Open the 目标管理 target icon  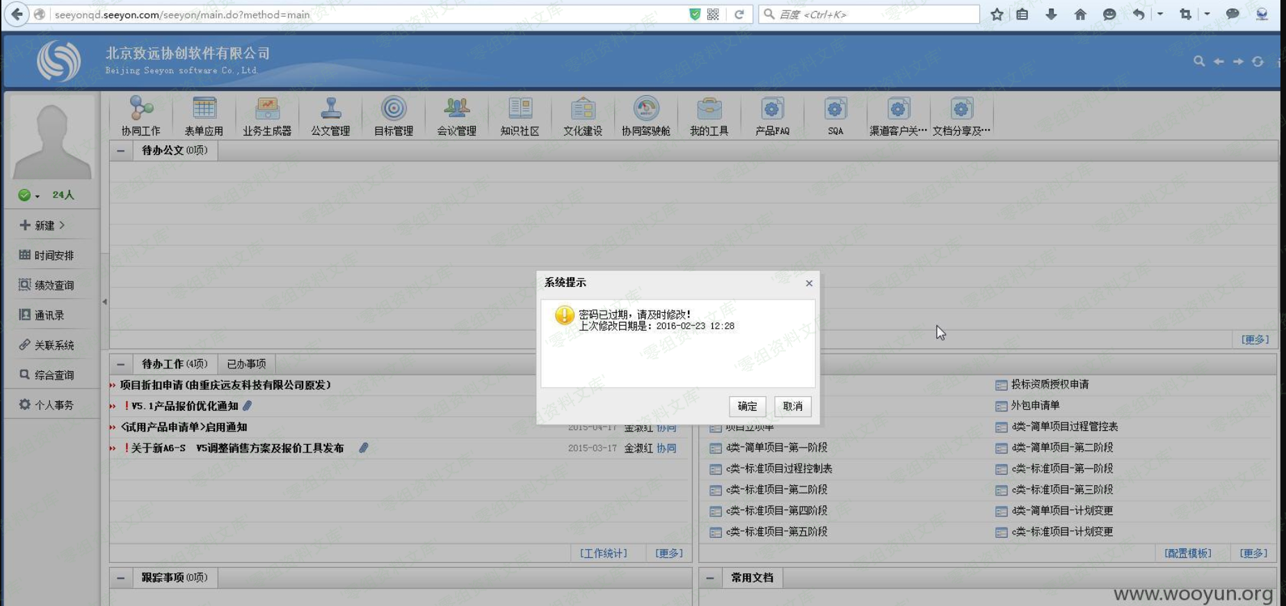click(394, 110)
